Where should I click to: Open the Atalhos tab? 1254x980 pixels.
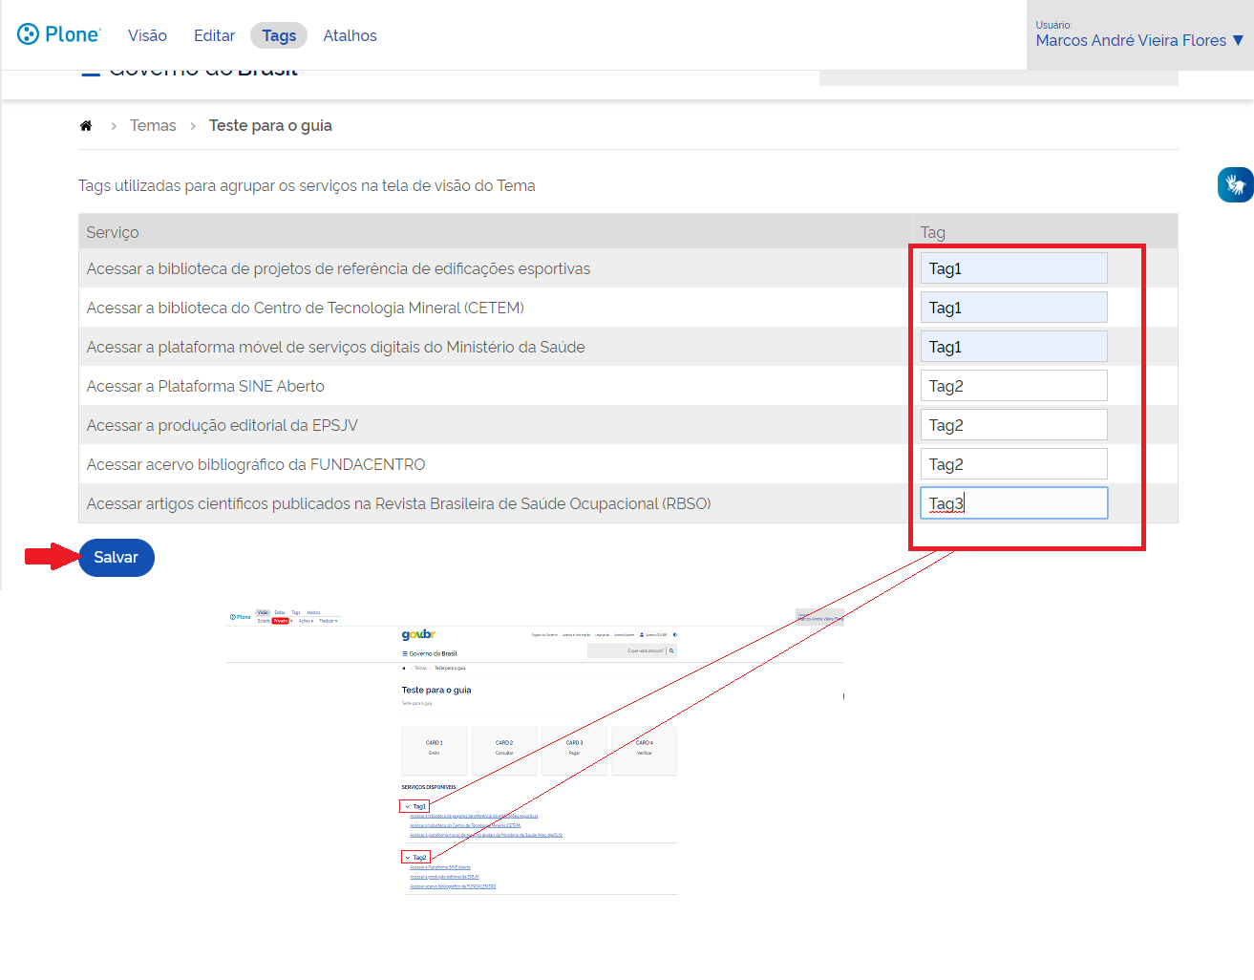[350, 35]
